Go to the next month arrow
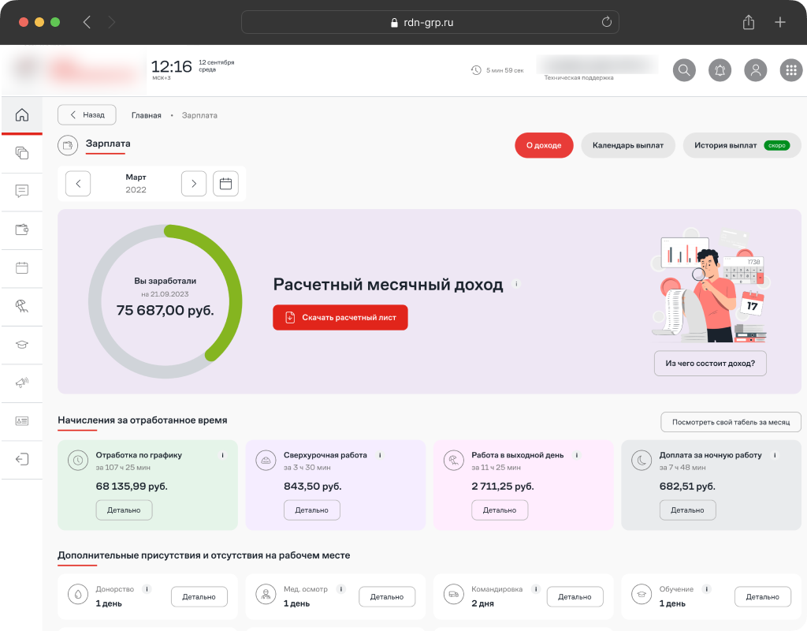 tap(194, 184)
